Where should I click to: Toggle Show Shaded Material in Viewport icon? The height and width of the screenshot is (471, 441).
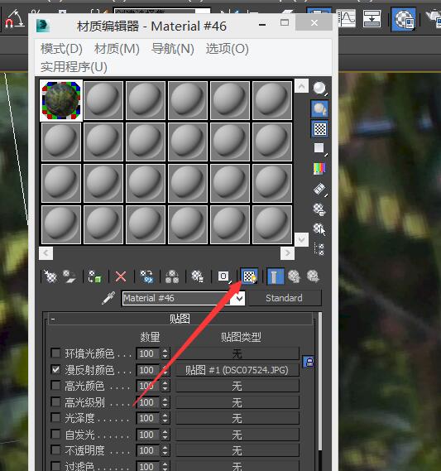249,276
